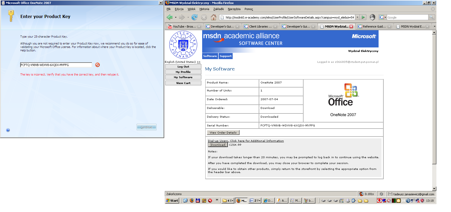This screenshot has width=451, height=212.
Task: Click the View Order Details button
Action: pos(223,132)
